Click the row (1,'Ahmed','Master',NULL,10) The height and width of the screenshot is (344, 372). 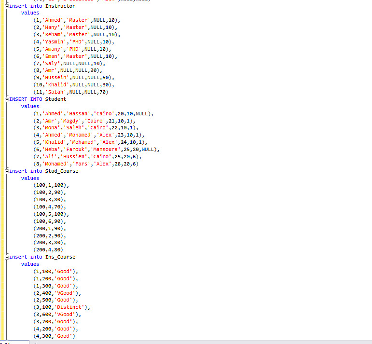coord(77,20)
